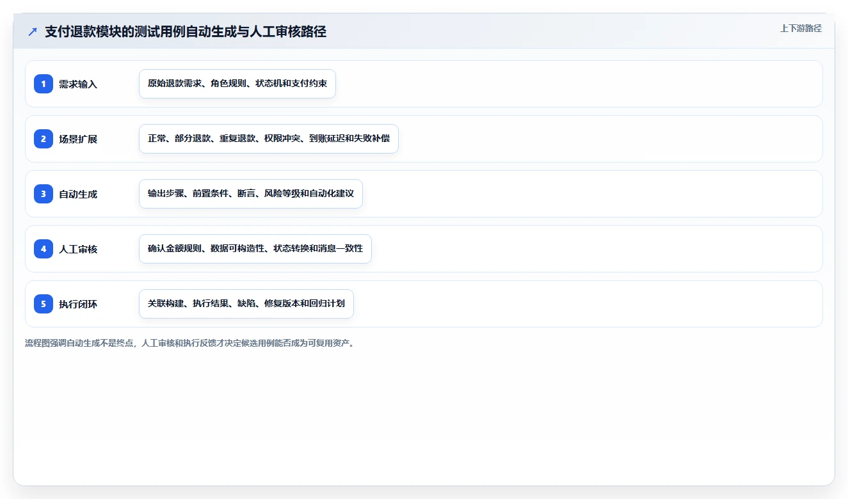Select step number 4 badge
Viewport: 848px width, 499px height.
(44, 249)
